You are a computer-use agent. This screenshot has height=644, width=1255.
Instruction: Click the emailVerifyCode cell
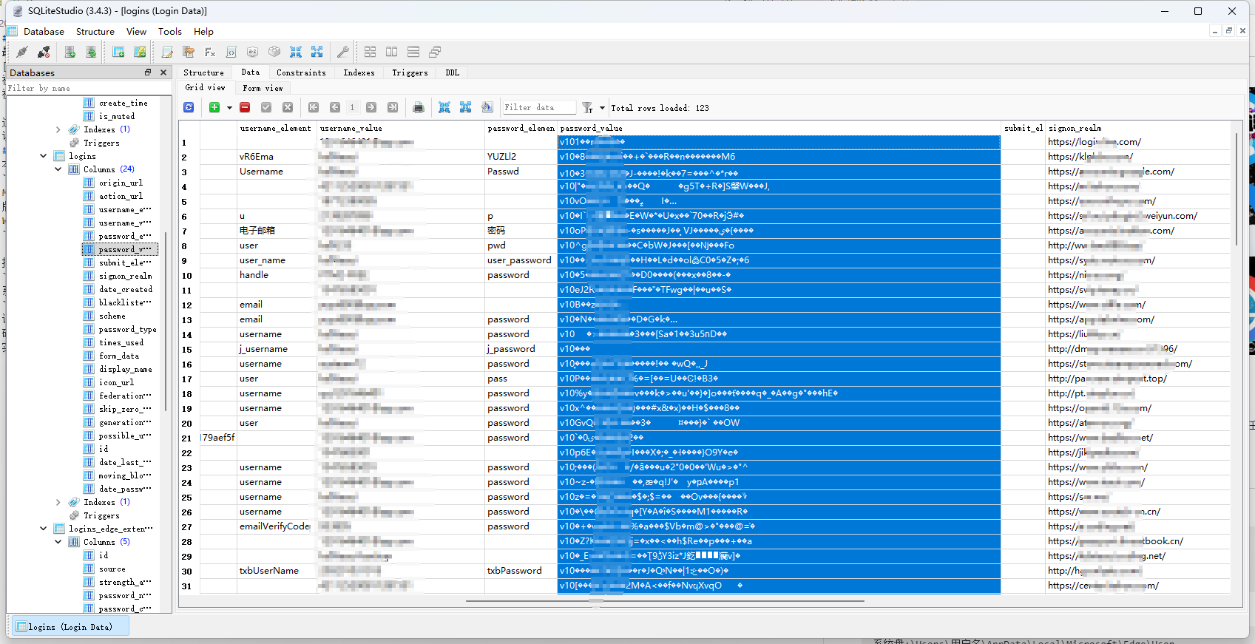277,526
